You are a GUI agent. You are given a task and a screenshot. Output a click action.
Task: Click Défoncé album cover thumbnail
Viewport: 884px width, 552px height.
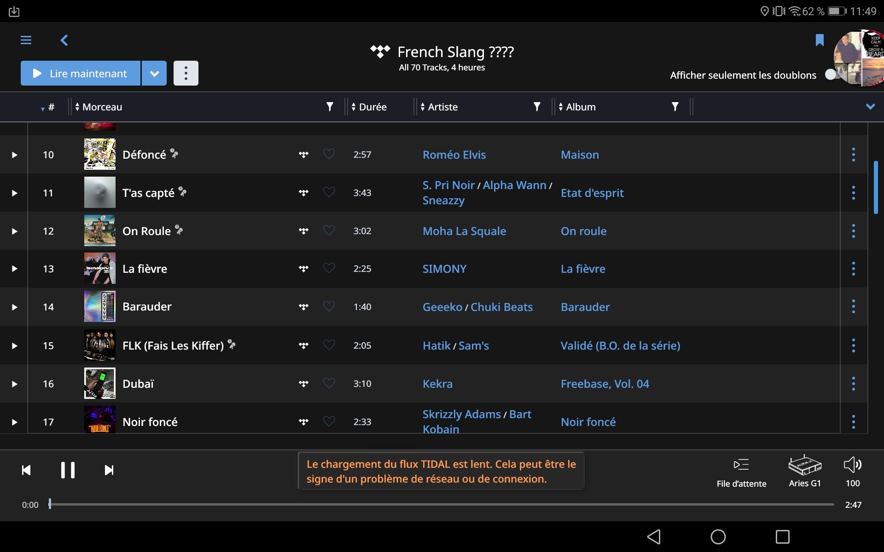[100, 155]
